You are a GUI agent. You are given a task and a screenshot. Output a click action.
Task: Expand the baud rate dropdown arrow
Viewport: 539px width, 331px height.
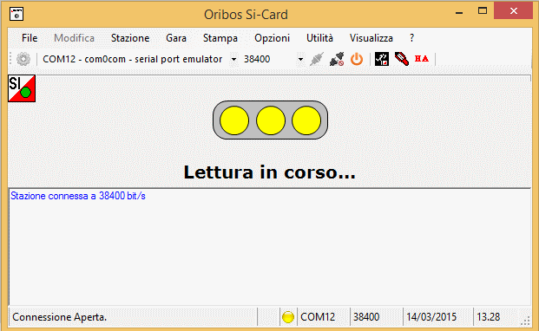coord(300,59)
